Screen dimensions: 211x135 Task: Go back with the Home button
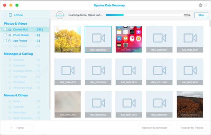coord(19,128)
